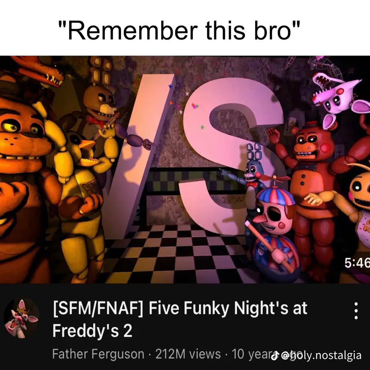Go to Father Ferguson channel name

98,354
